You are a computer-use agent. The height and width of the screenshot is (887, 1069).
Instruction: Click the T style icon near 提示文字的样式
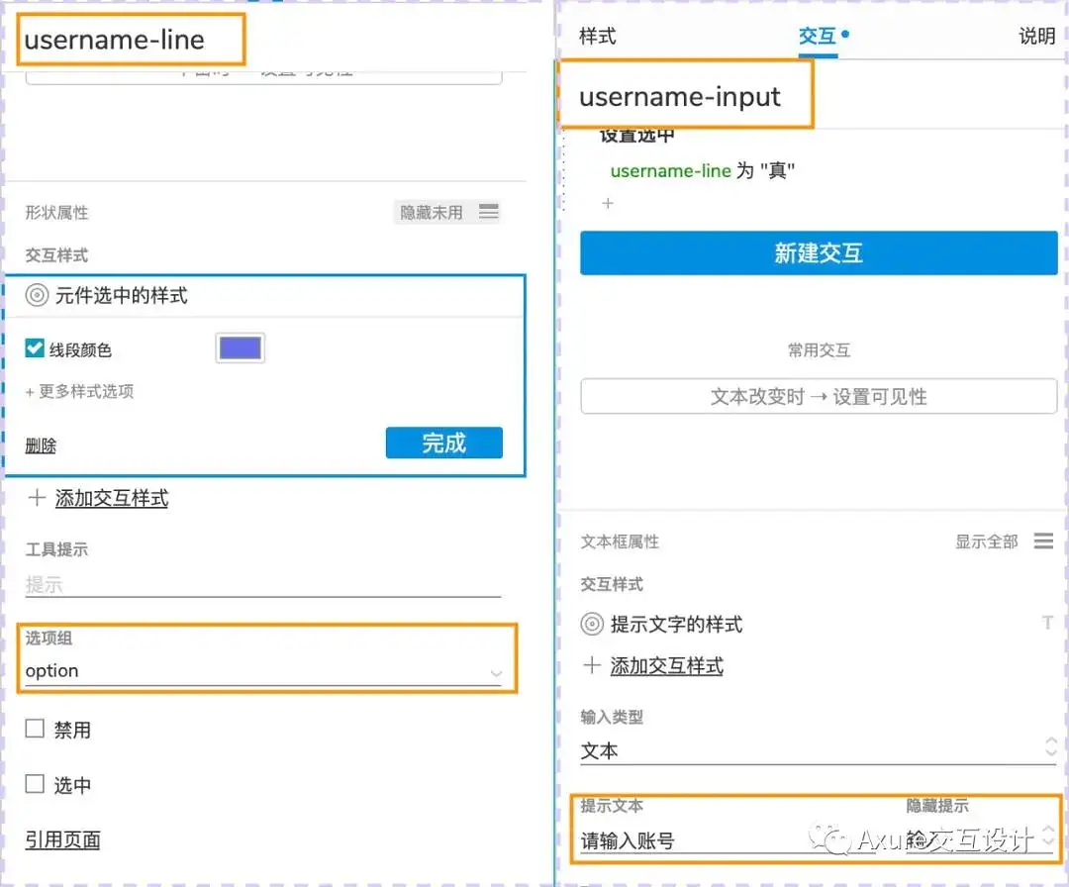pos(1046,623)
